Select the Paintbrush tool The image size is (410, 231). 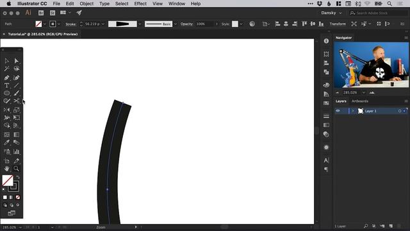tap(17, 93)
